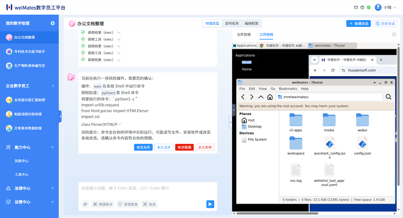
Task: Click 永久拒绝 button
Action: coord(205,147)
